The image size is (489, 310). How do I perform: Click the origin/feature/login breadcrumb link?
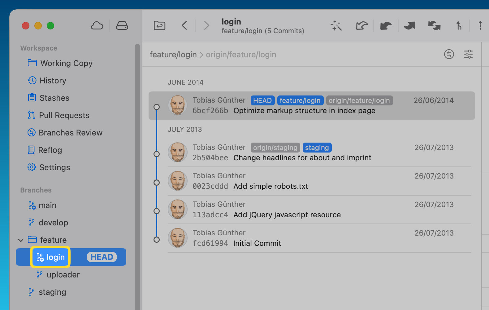[241, 55]
